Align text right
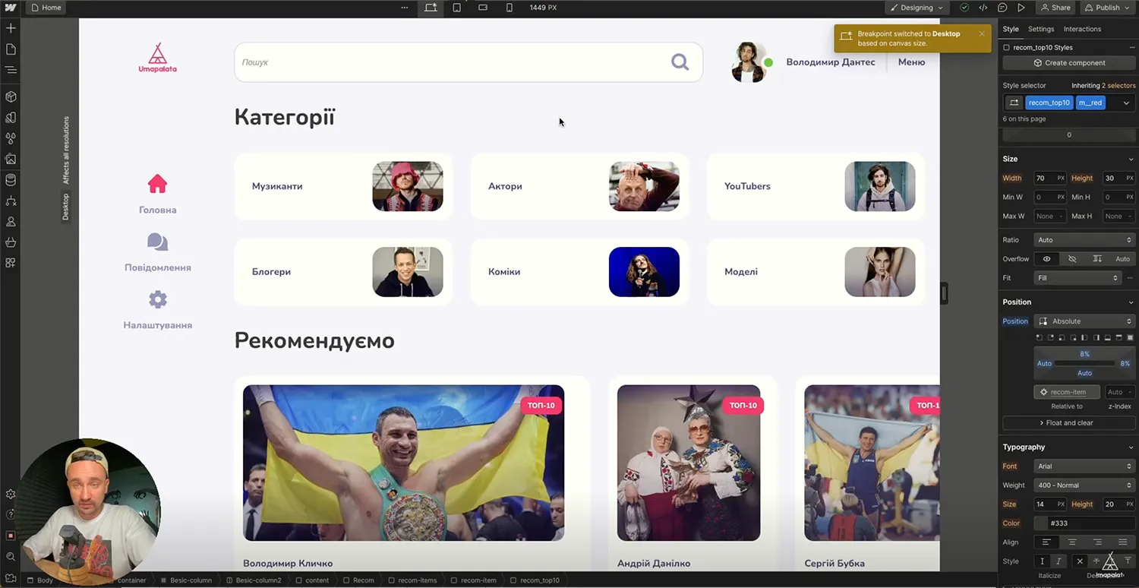 click(x=1097, y=542)
